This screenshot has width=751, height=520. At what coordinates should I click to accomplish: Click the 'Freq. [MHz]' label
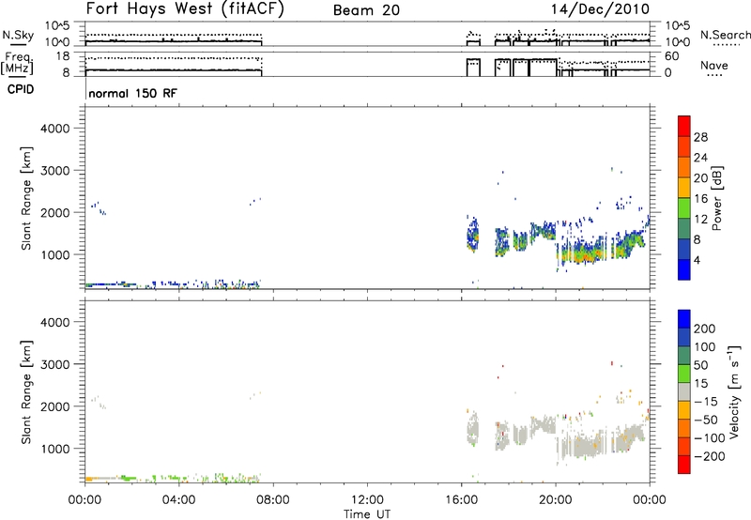19,63
